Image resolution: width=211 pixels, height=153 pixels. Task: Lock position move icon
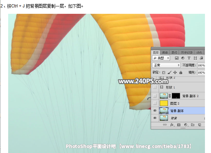175,73
